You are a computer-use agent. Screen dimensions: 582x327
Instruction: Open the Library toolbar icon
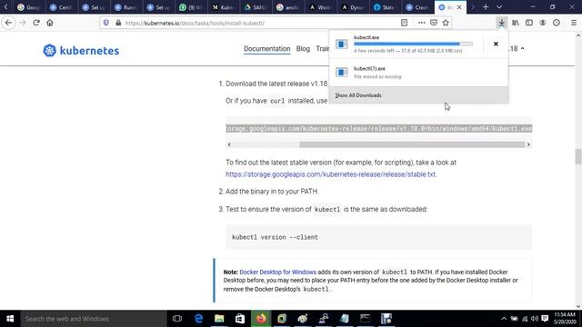pos(516,23)
